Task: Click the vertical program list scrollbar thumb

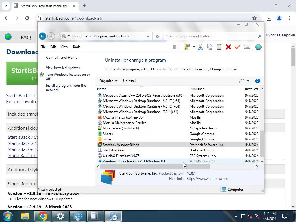Action: point(262,144)
